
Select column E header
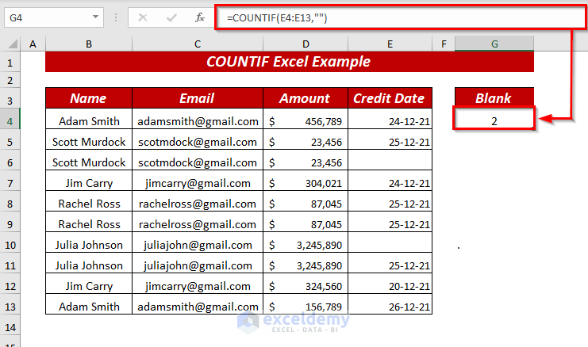[x=390, y=44]
